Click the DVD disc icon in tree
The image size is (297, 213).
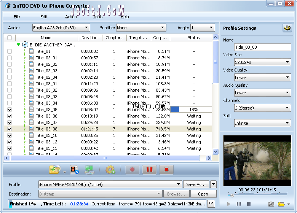[25, 45]
